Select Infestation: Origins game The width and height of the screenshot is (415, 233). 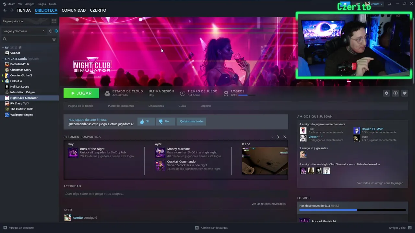(x=23, y=92)
